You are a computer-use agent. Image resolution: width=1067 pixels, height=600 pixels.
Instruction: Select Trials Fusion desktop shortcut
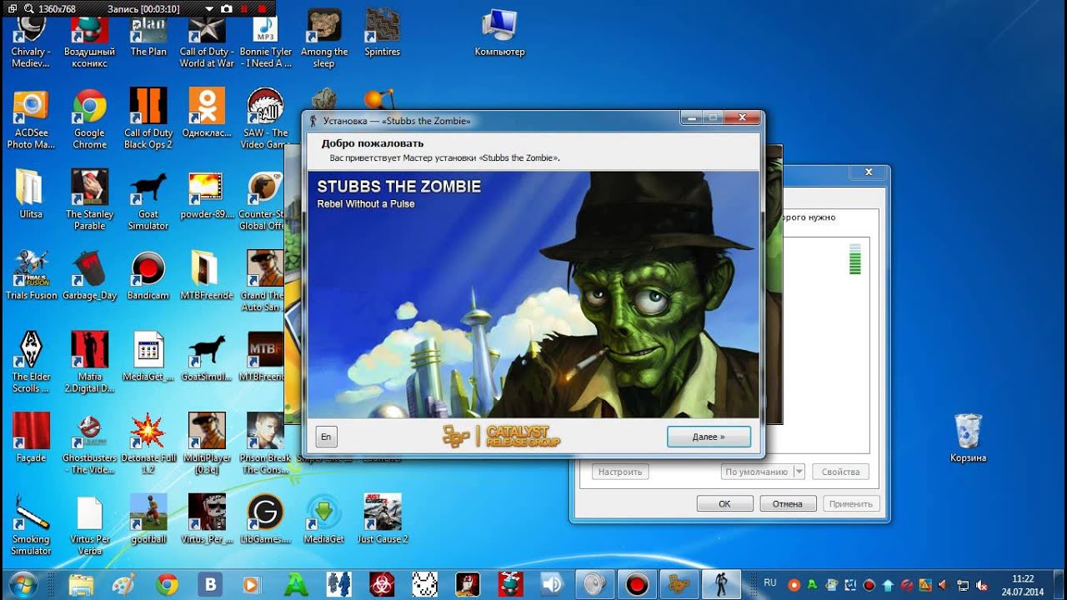pyautogui.click(x=32, y=276)
